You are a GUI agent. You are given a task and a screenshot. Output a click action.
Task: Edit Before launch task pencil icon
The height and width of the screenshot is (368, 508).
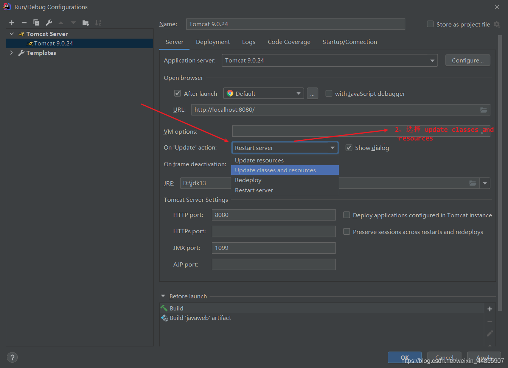point(490,333)
